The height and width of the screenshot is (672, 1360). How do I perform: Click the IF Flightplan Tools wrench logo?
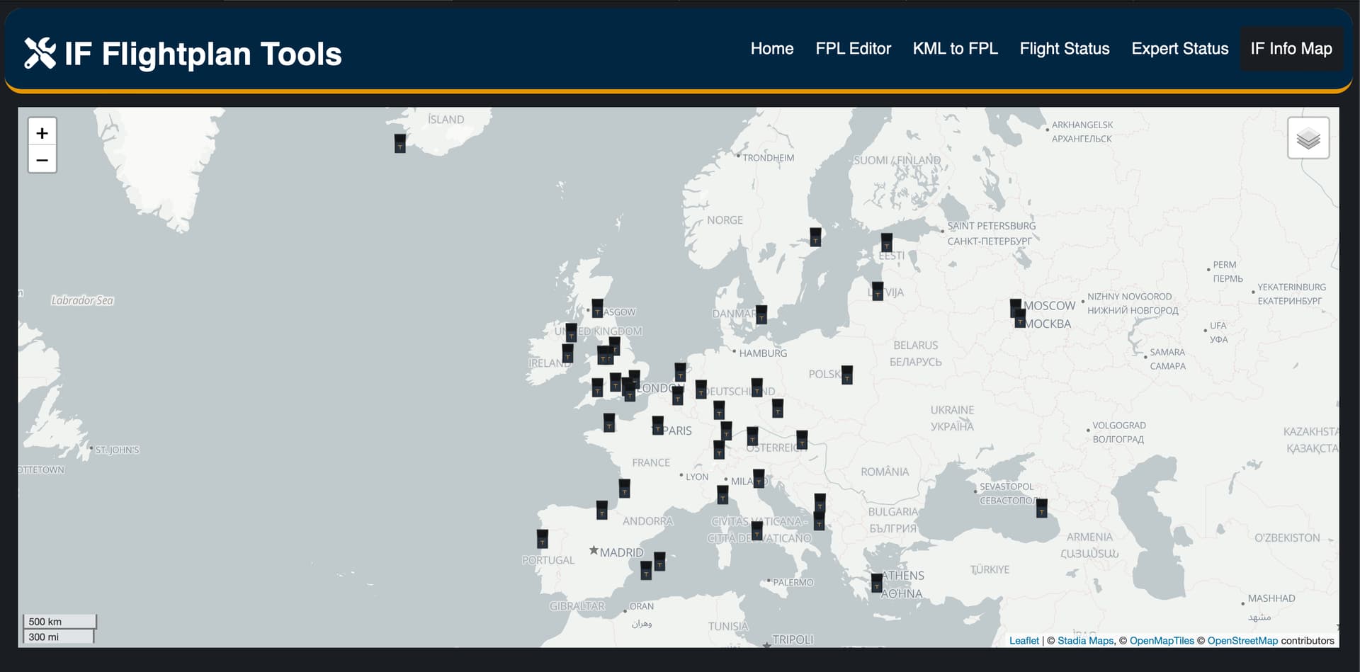pos(40,53)
